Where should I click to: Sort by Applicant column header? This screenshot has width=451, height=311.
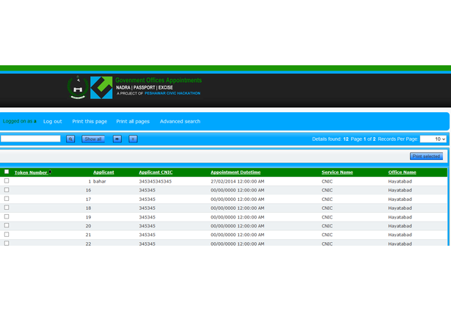pyautogui.click(x=103, y=172)
